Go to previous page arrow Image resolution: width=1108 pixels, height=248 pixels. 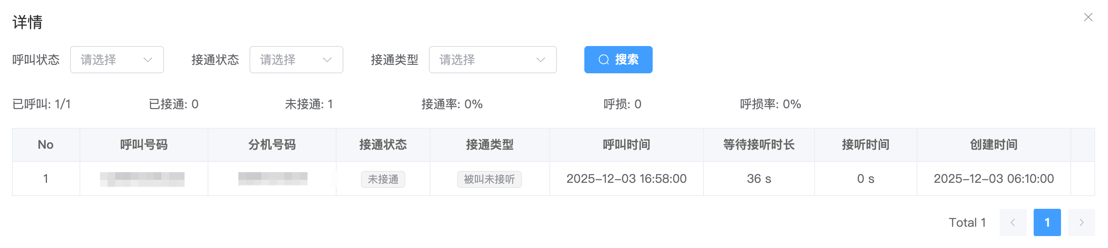[x=1012, y=222]
